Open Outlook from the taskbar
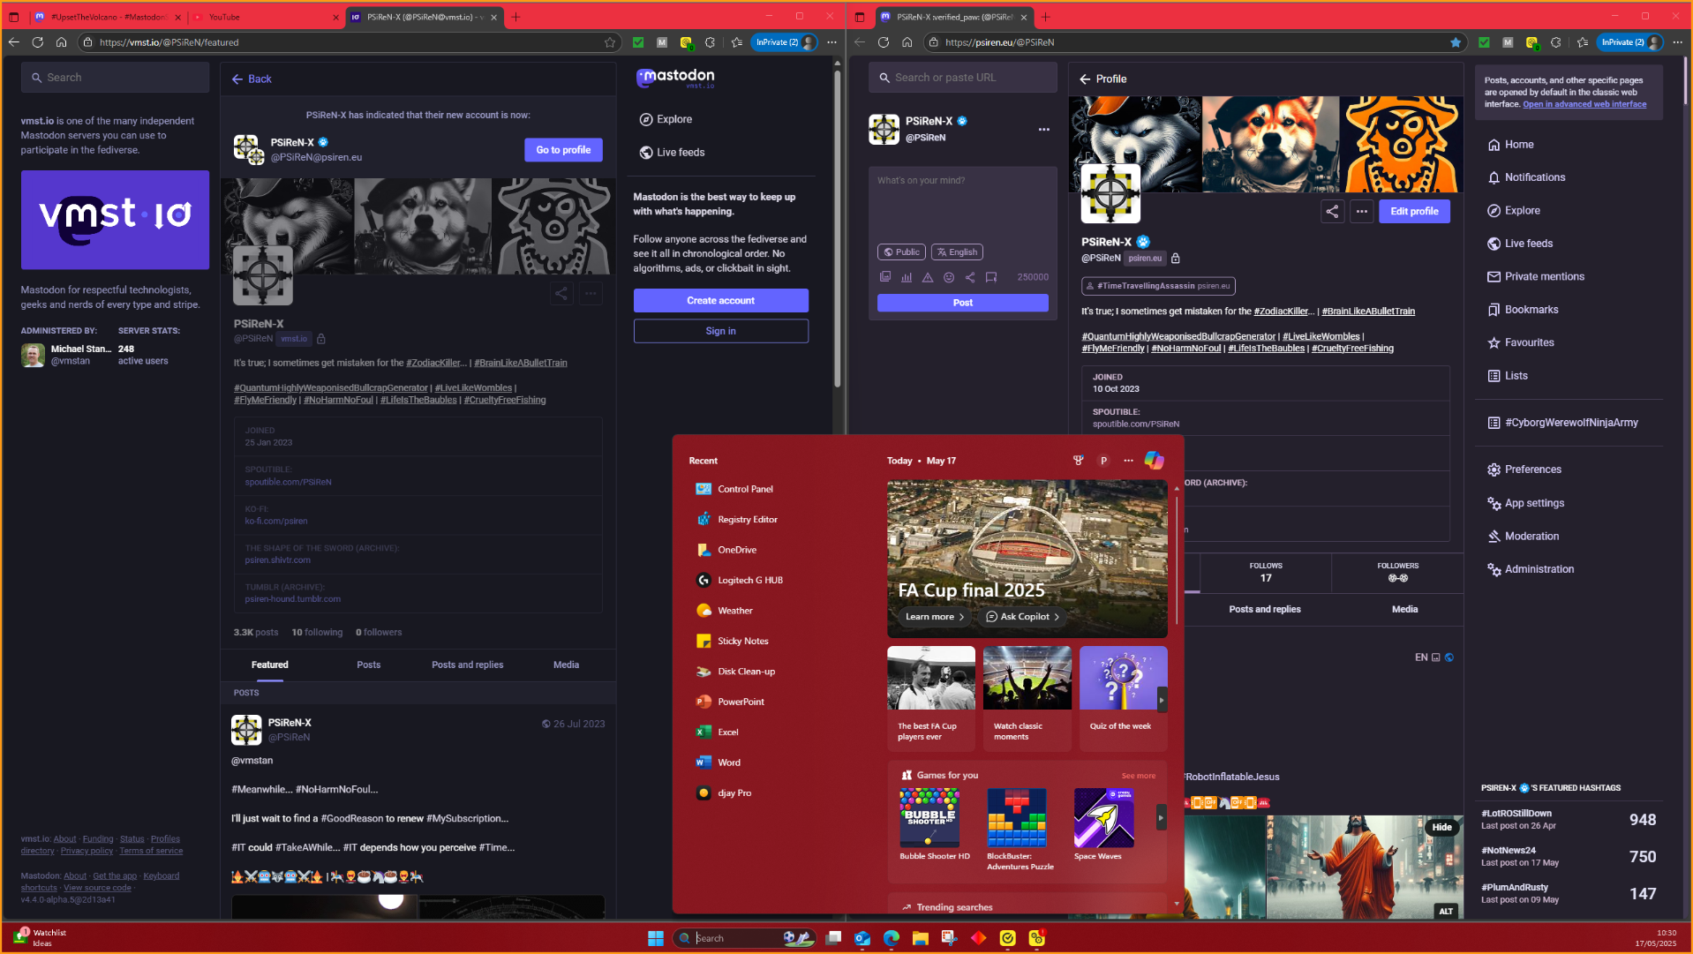The width and height of the screenshot is (1693, 954). point(862,938)
